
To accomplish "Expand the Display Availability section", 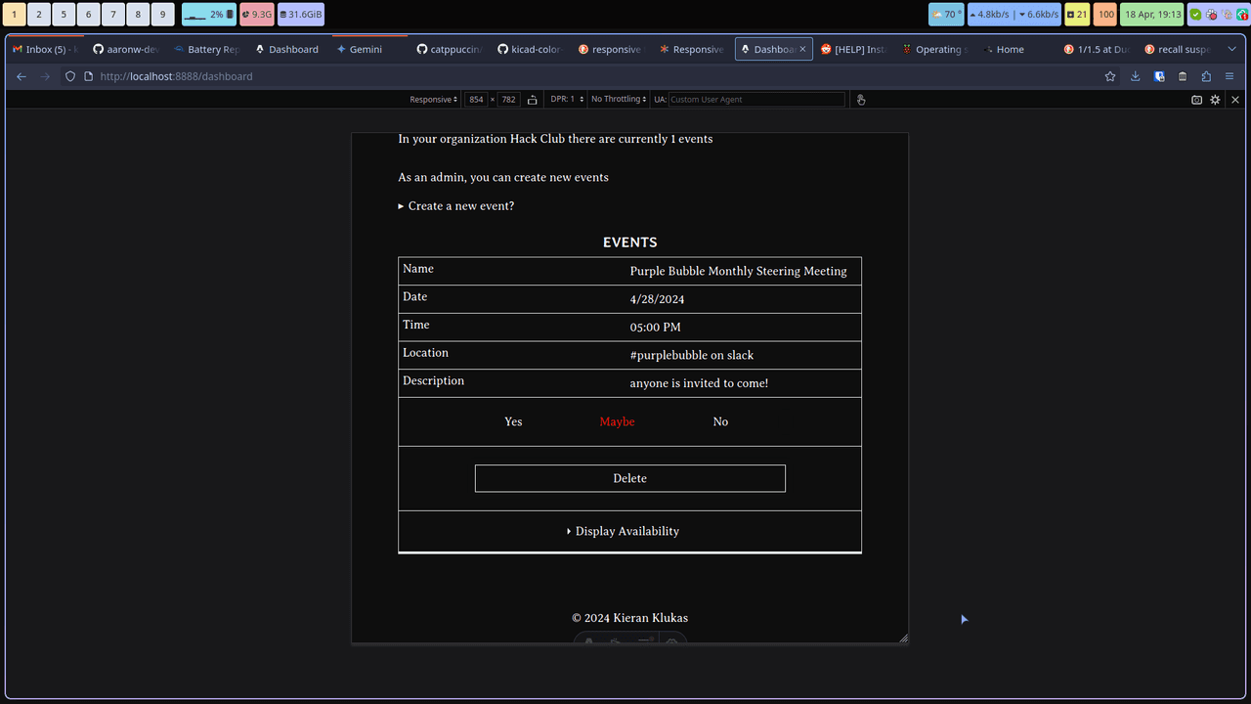I will [624, 532].
